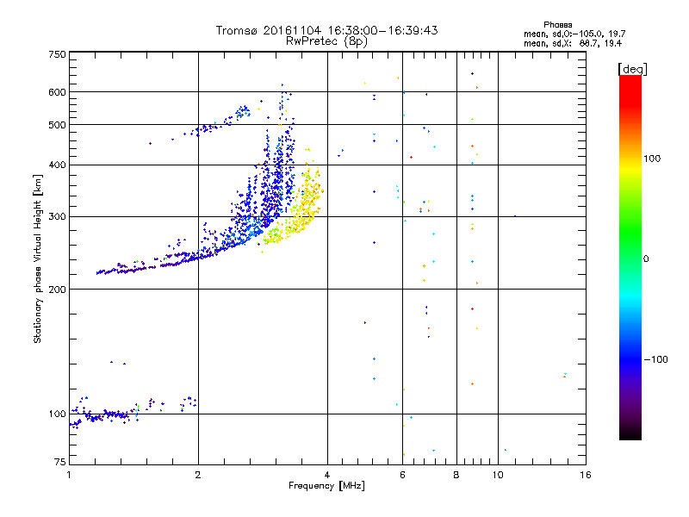The width and height of the screenshot is (689, 517).
Task: Click the y-axis tick label '200'
Action: click(57, 290)
